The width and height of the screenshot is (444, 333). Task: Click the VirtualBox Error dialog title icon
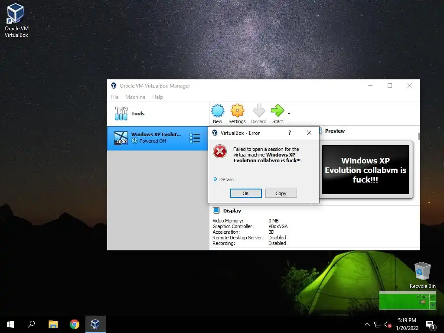(x=215, y=133)
